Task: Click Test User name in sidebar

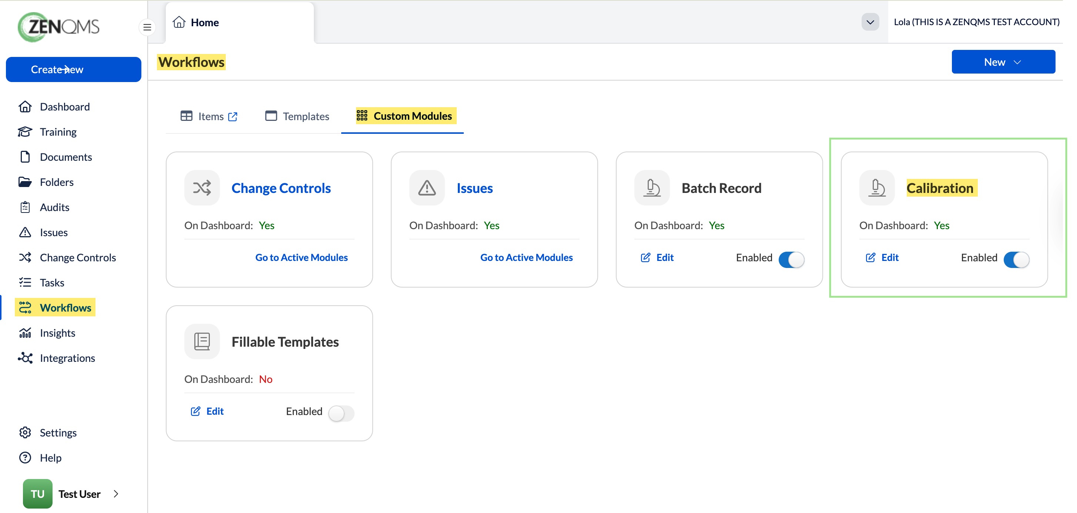Action: [x=80, y=494]
